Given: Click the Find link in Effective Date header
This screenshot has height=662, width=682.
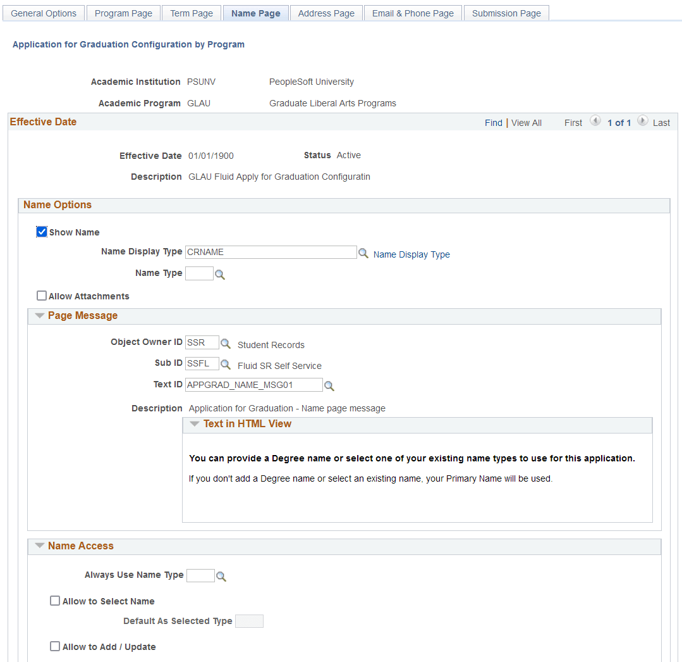Looking at the screenshot, I should [x=493, y=123].
